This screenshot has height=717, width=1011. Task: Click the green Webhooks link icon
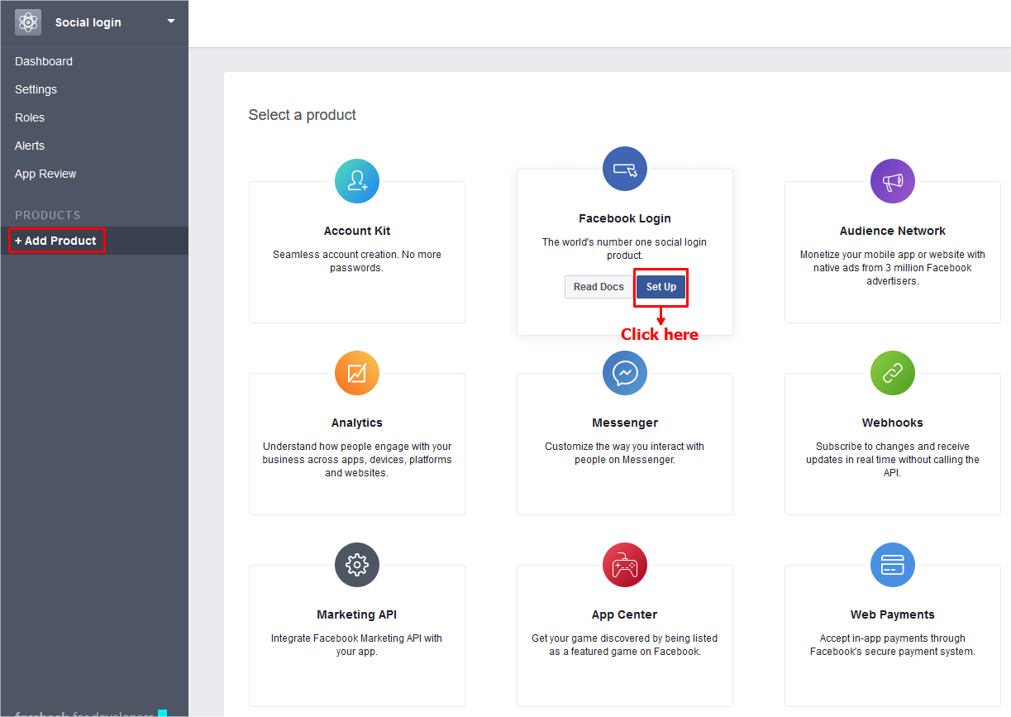[x=893, y=373]
